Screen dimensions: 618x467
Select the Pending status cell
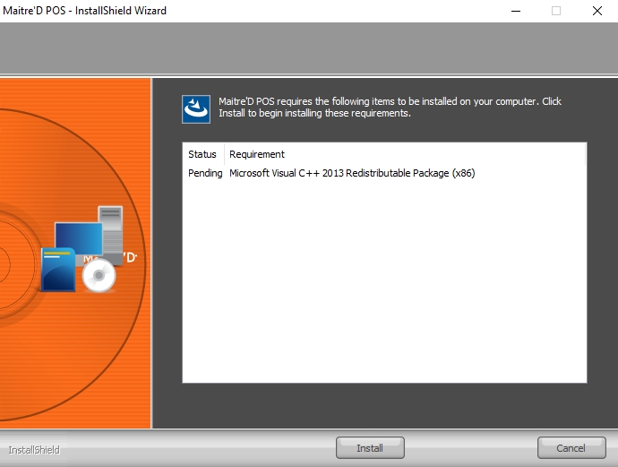[205, 173]
